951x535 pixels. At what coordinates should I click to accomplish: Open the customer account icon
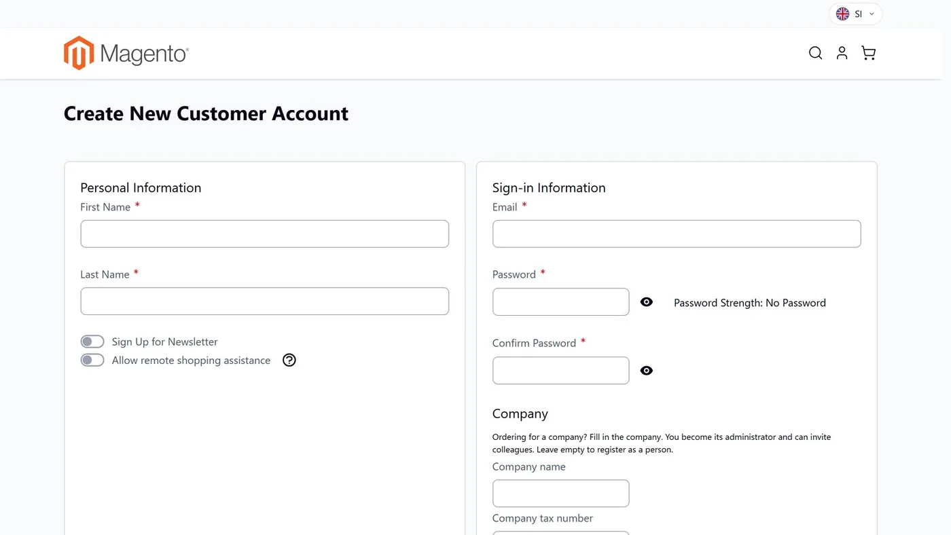coord(842,53)
